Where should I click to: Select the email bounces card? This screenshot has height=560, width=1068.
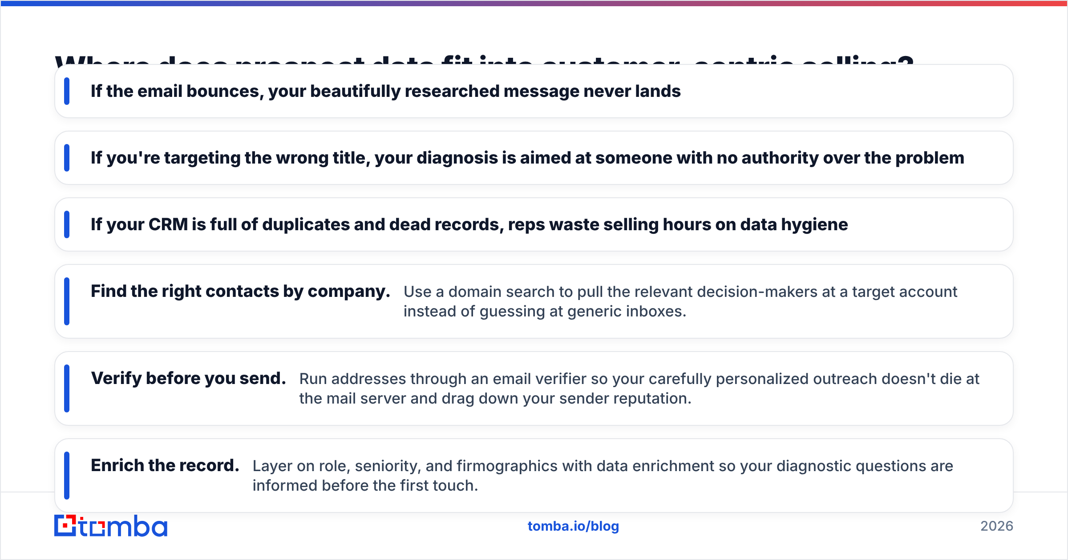click(x=534, y=91)
